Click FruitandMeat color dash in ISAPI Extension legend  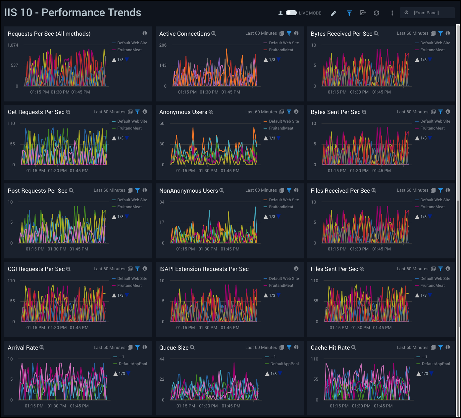click(x=266, y=285)
